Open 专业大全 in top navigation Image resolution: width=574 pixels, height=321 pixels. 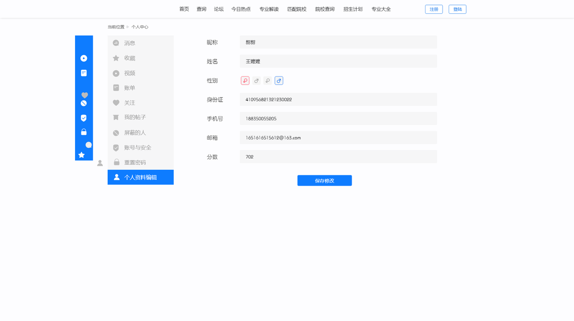[x=381, y=9]
